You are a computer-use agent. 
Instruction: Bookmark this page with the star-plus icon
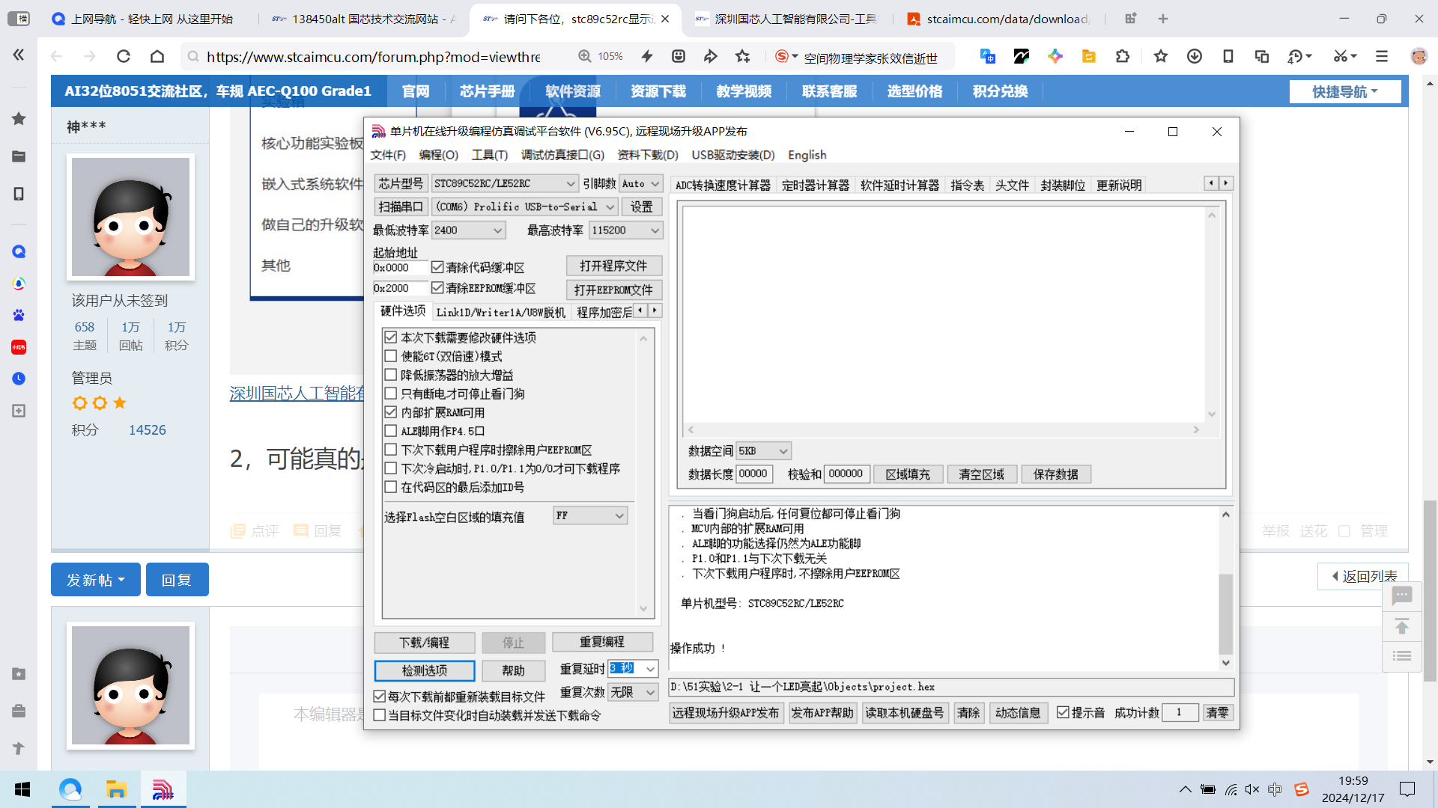pos(742,56)
